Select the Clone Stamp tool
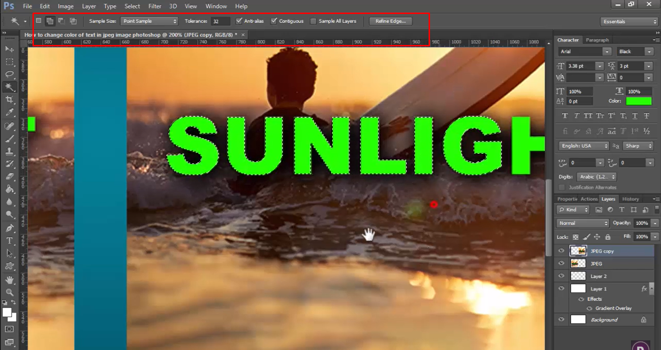 point(9,152)
